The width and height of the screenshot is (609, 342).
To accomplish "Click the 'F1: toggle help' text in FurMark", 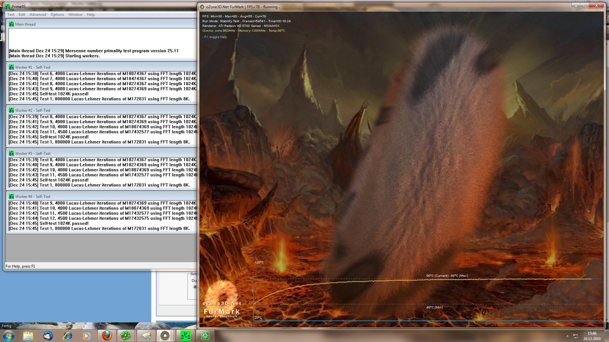I will [x=215, y=37].
